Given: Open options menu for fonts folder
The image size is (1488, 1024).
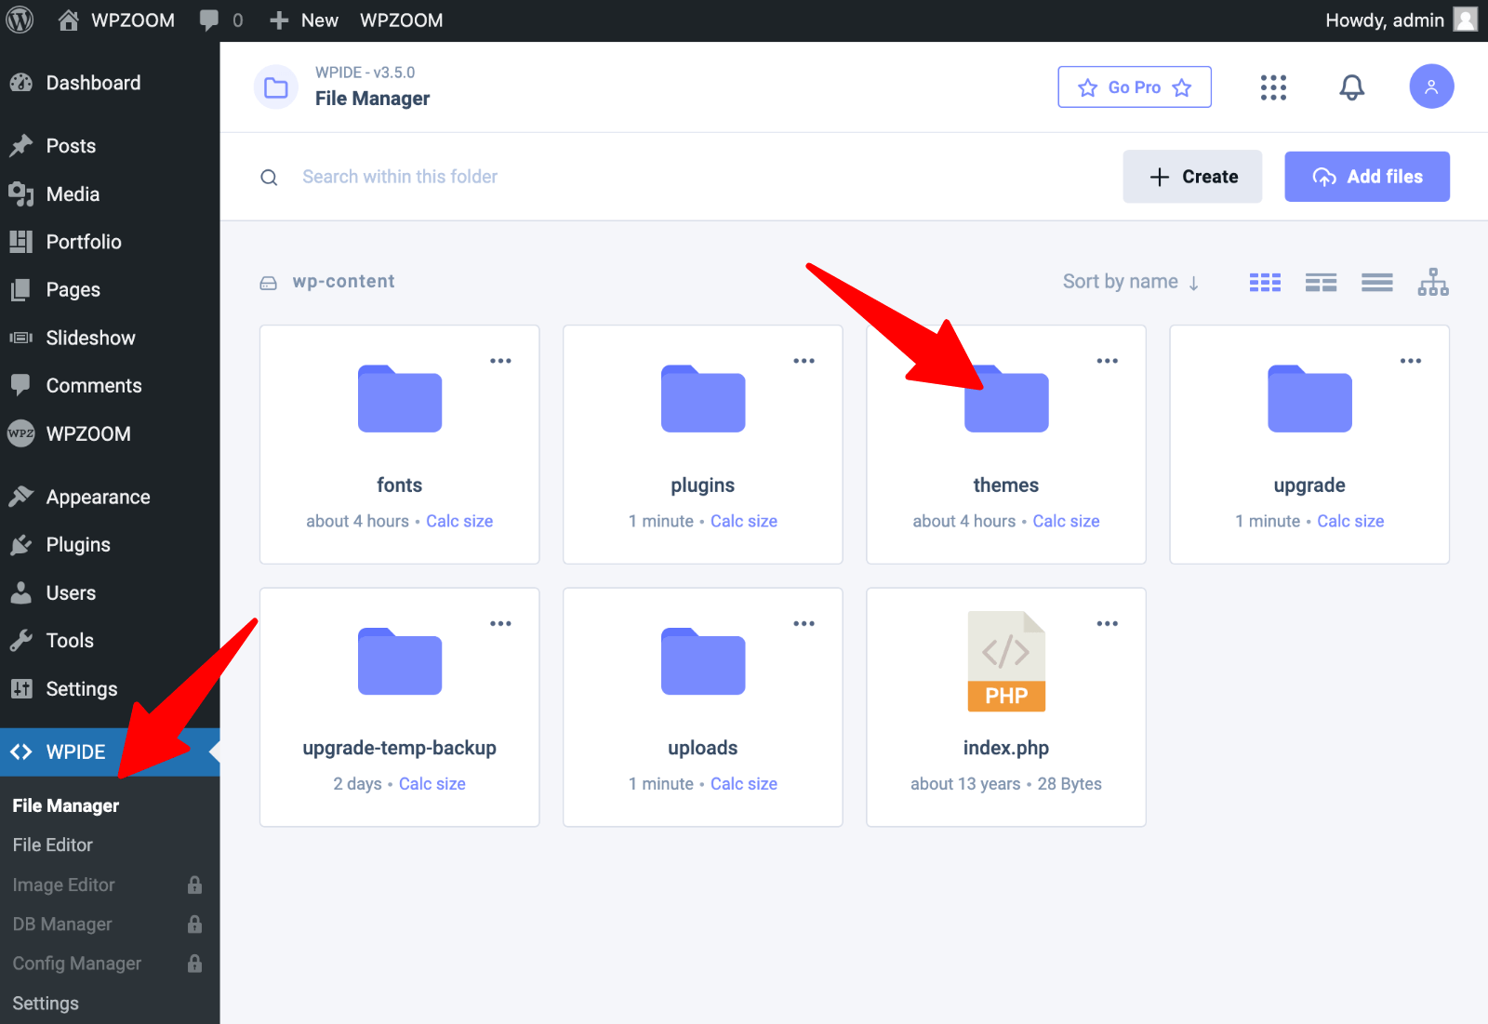Looking at the screenshot, I should tap(500, 361).
